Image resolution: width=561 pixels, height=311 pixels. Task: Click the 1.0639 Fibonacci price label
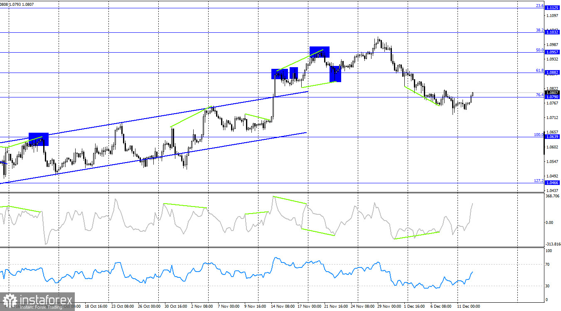(552, 137)
